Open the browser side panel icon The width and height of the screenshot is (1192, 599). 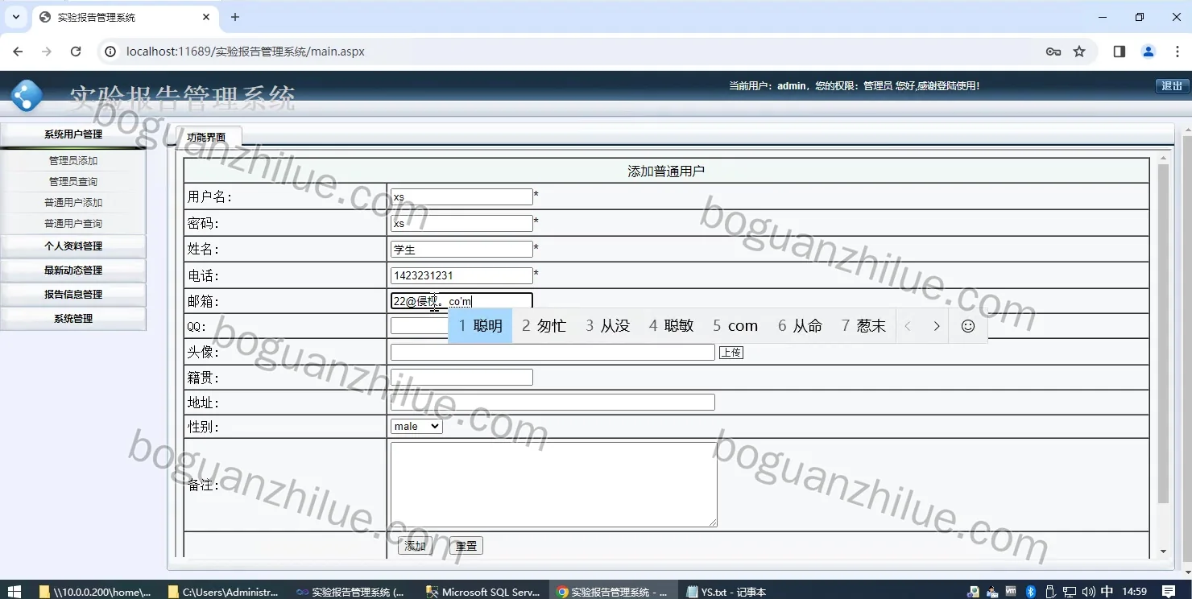pyautogui.click(x=1119, y=52)
